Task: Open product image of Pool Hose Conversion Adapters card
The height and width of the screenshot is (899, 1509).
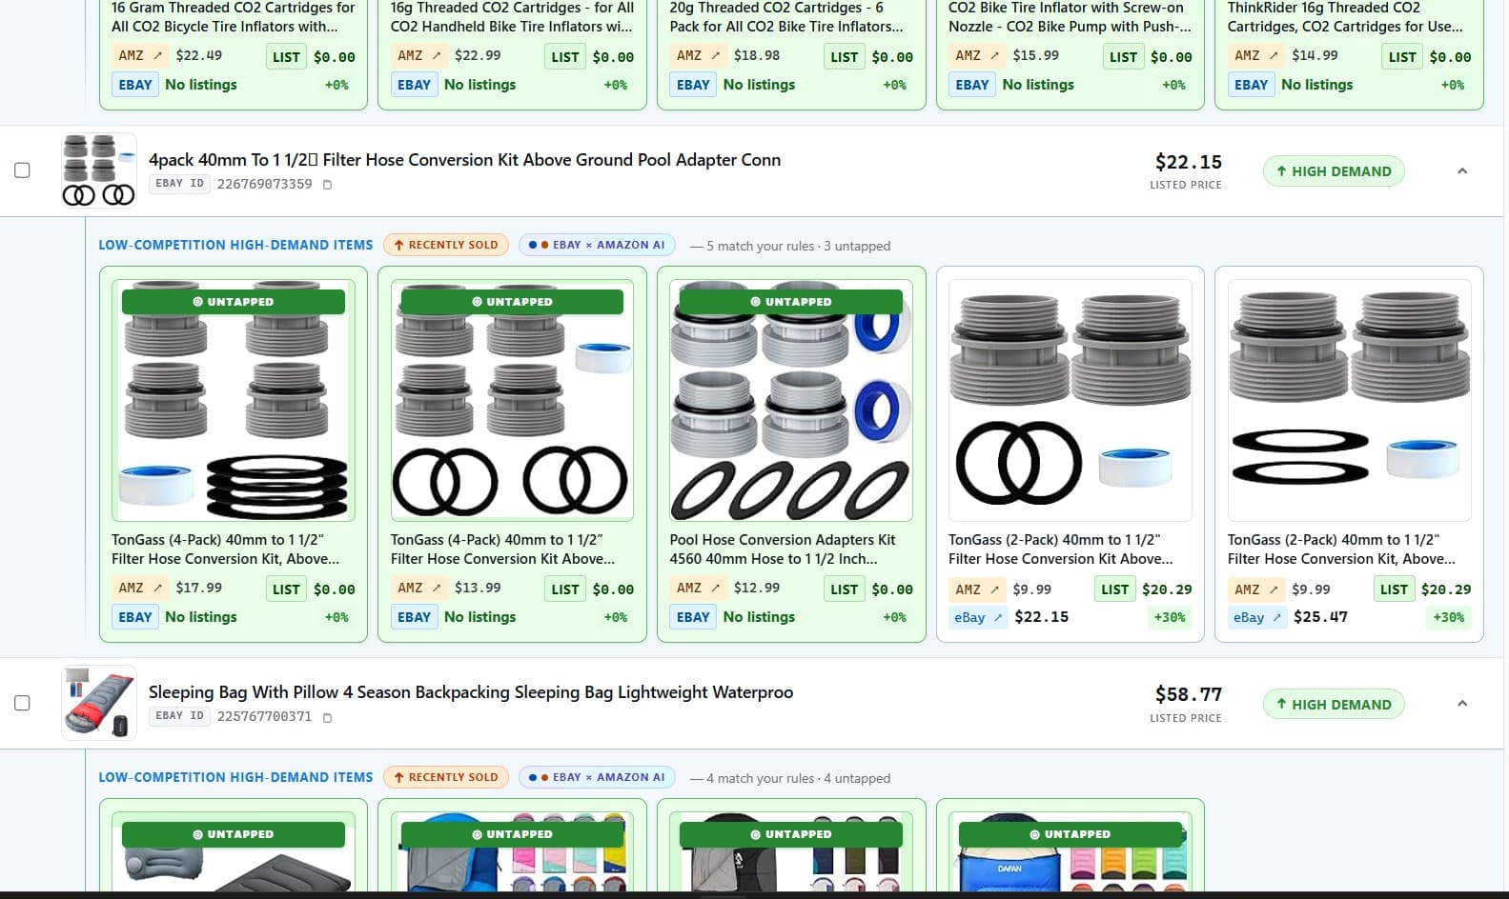Action: pos(791,400)
